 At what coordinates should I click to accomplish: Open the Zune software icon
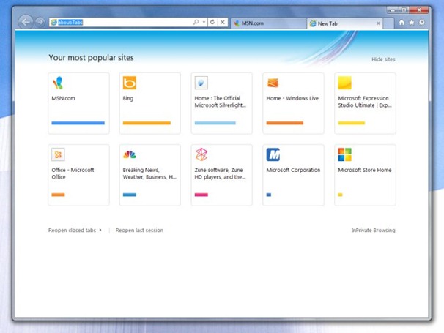click(x=201, y=154)
